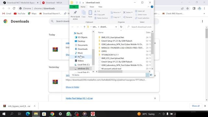Click Select none in ribbon
208x117 pixels.
pos(141,15)
